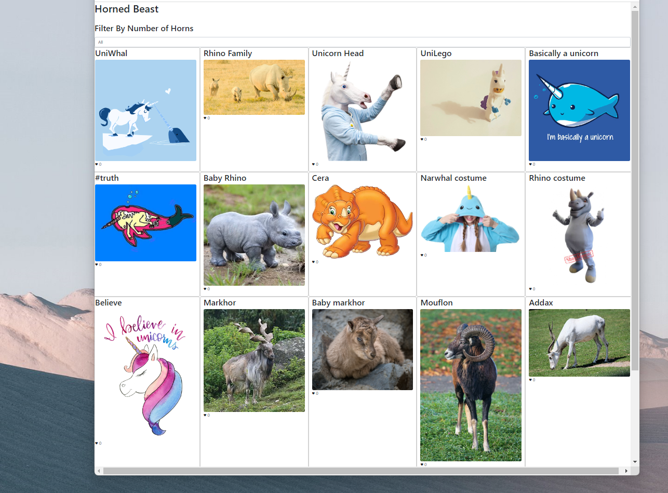
Task: Select the Unicorn Head mask image
Action: pyautogui.click(x=363, y=110)
